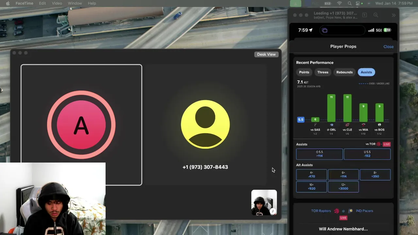Open the FaceTime menu

24,3
